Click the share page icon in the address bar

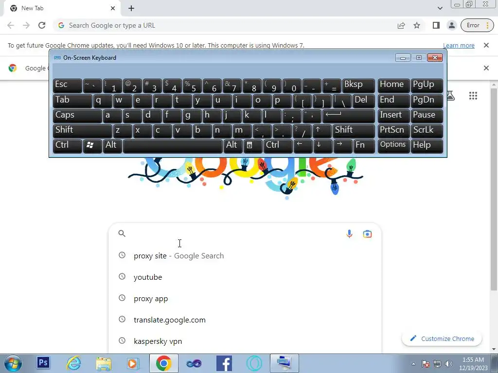401,25
